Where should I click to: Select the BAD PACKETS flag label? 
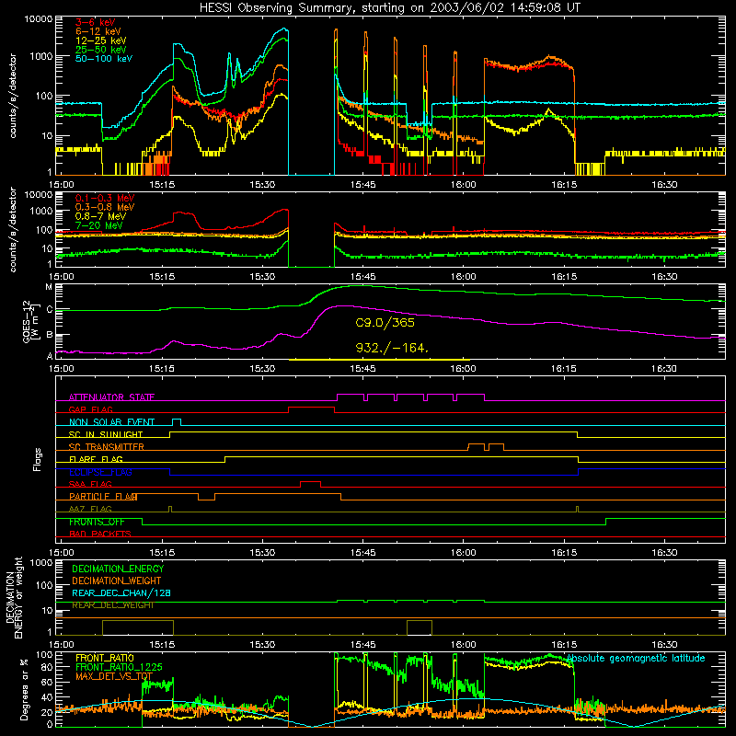point(100,534)
